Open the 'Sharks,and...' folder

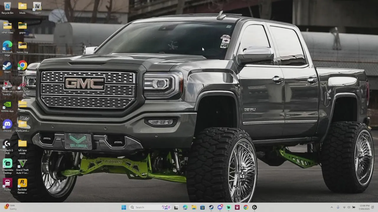click(22, 126)
